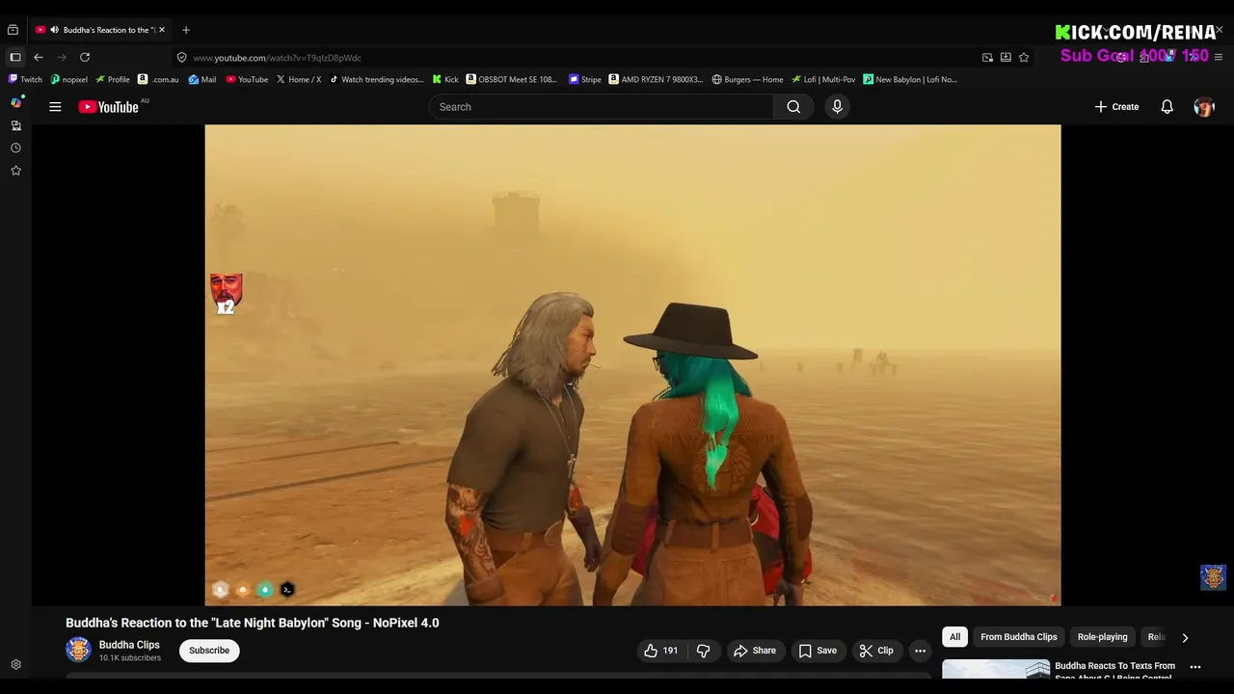Open the Lofi | Multi-Pov bookmark
The image size is (1234, 694).
click(x=823, y=79)
